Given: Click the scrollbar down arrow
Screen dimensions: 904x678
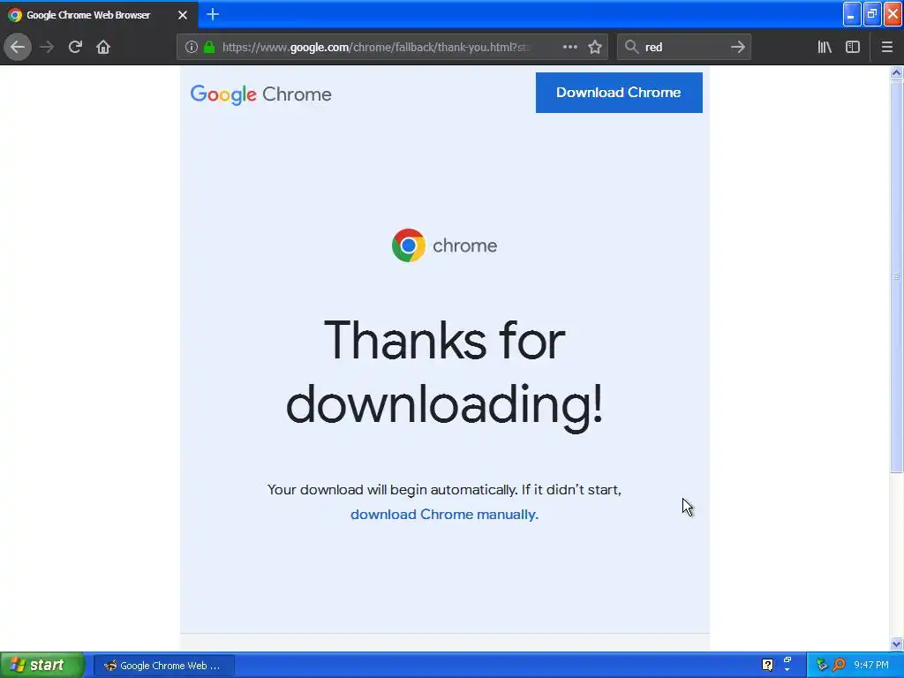Looking at the screenshot, I should pos(896,644).
